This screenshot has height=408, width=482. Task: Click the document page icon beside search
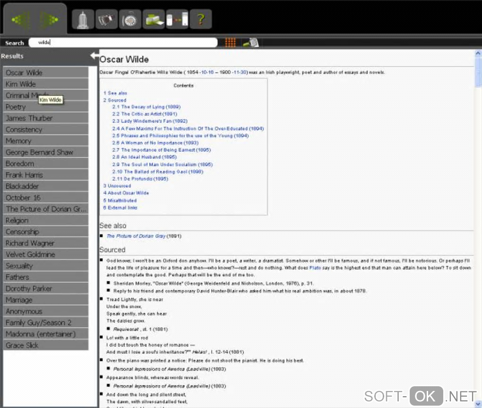pyautogui.click(x=251, y=43)
